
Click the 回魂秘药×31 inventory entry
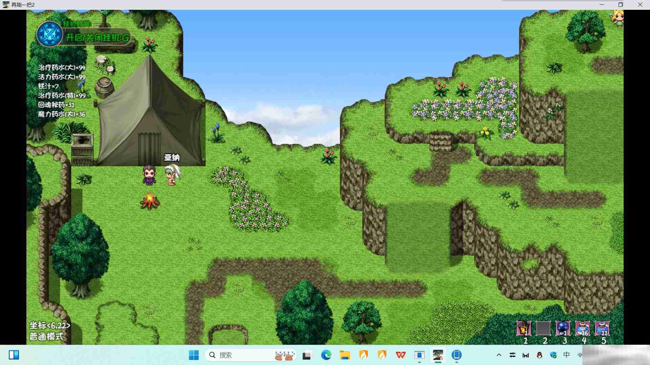pyautogui.click(x=56, y=105)
